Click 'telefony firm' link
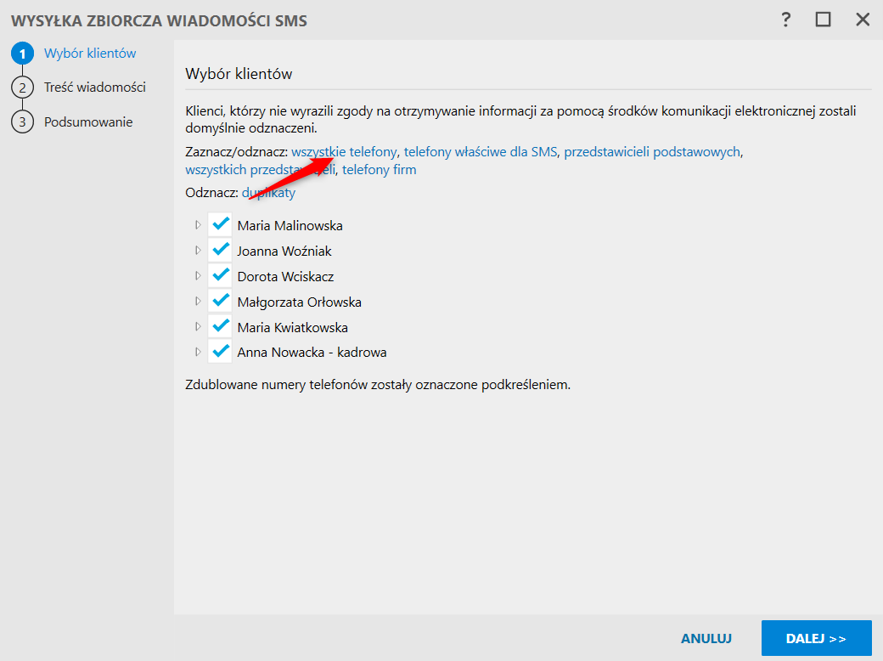Viewport: 883px width, 661px height. pos(379,170)
